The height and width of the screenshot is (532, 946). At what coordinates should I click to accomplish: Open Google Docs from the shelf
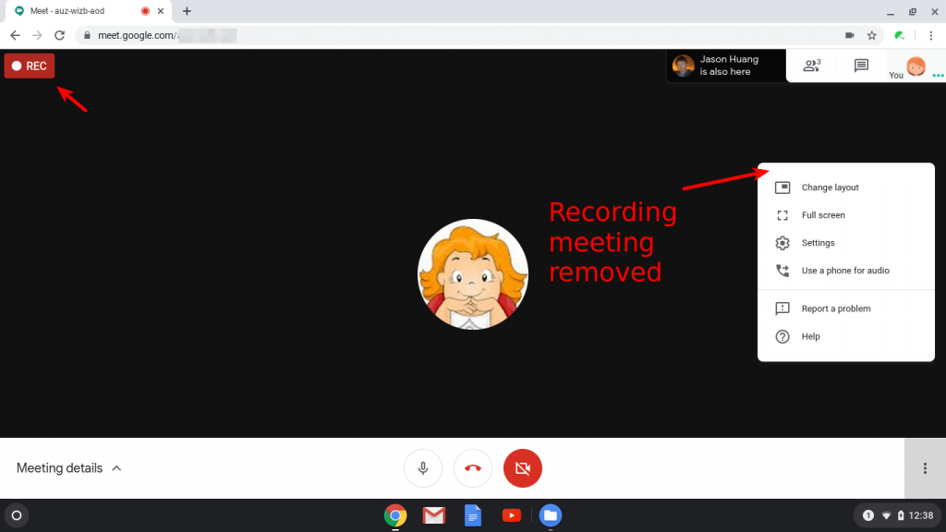(473, 515)
